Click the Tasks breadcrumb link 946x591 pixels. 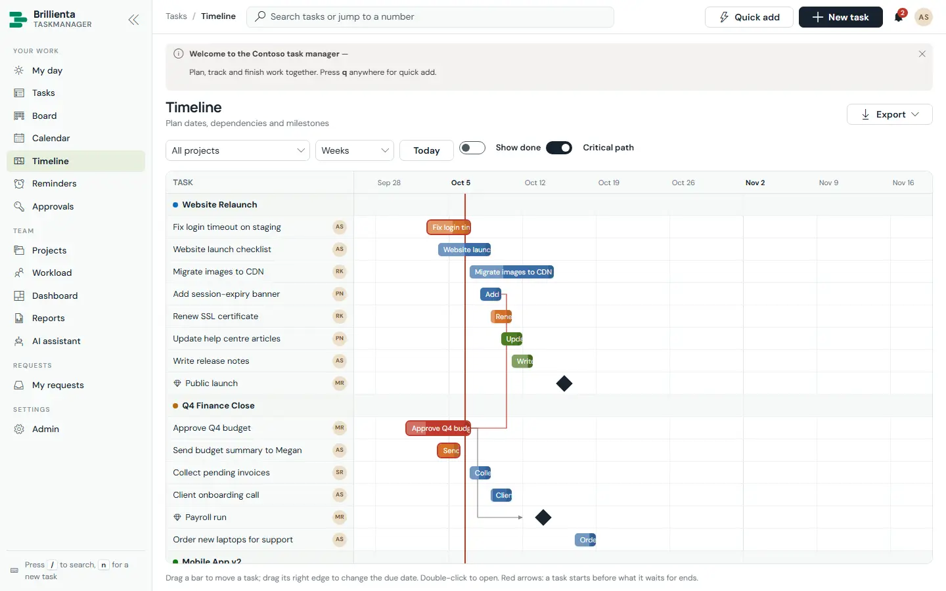[176, 16]
